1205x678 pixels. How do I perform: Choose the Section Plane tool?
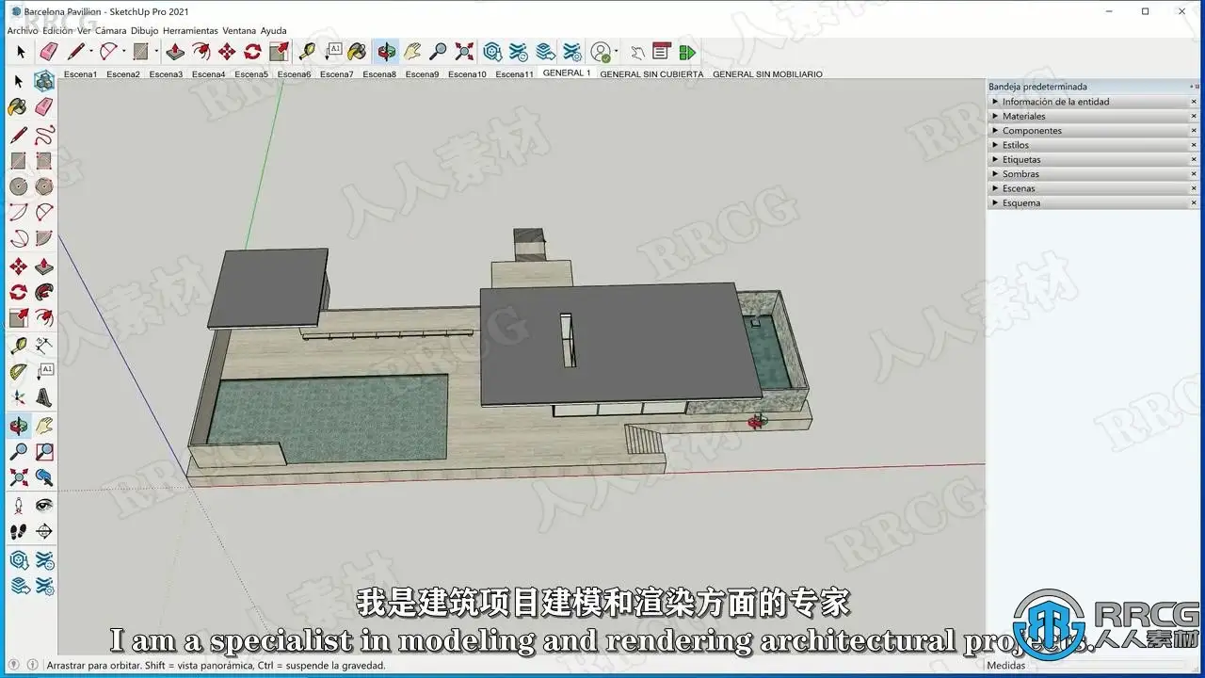[x=44, y=532]
